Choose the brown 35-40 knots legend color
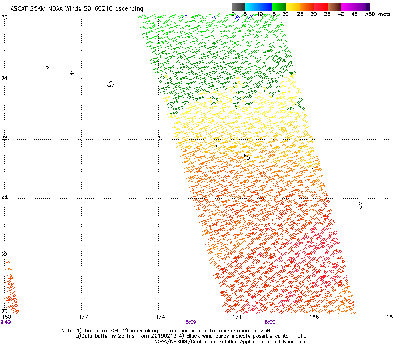Image resolution: width=393 pixels, height=345 pixels. pos(335,6)
